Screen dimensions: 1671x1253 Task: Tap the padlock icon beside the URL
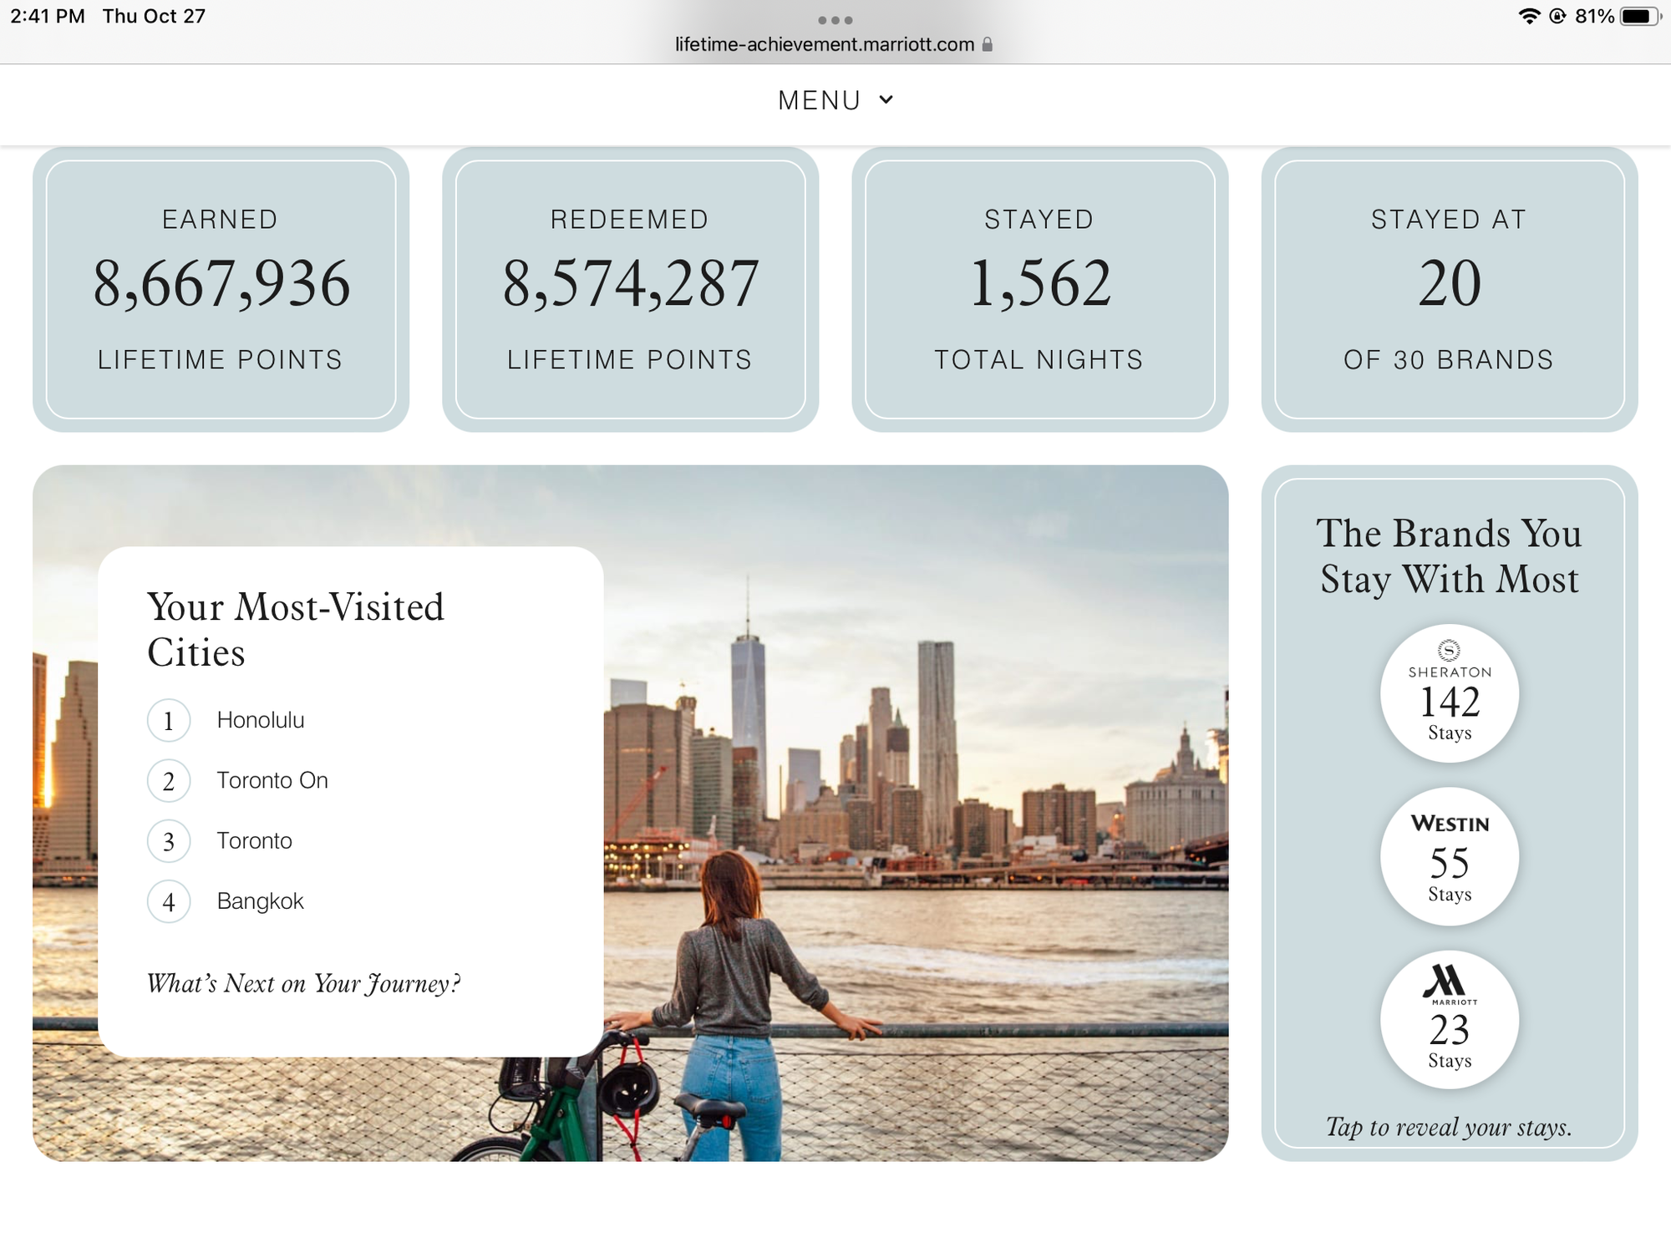point(988,44)
